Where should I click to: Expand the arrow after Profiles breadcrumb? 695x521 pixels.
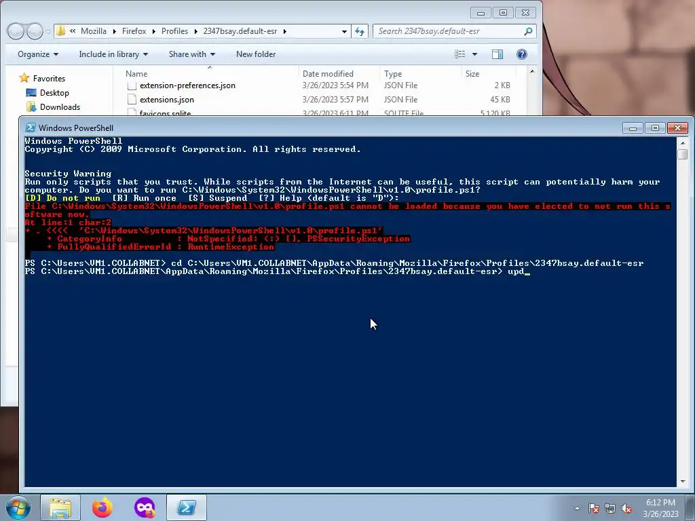pos(195,31)
